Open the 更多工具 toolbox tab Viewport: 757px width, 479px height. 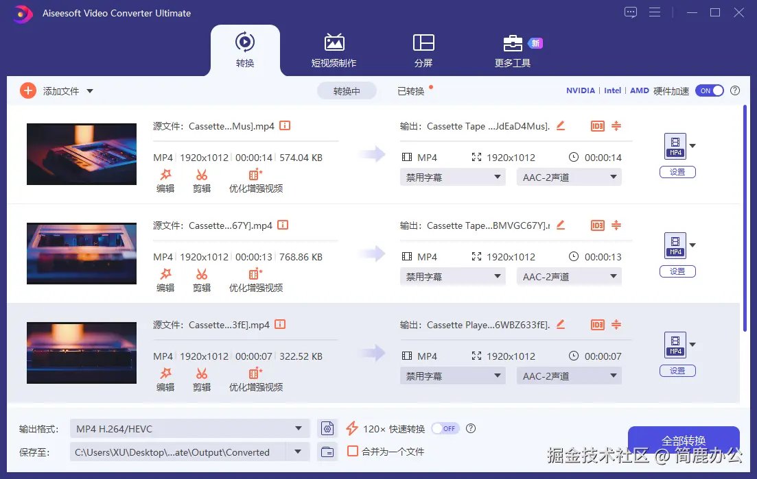[x=512, y=48]
